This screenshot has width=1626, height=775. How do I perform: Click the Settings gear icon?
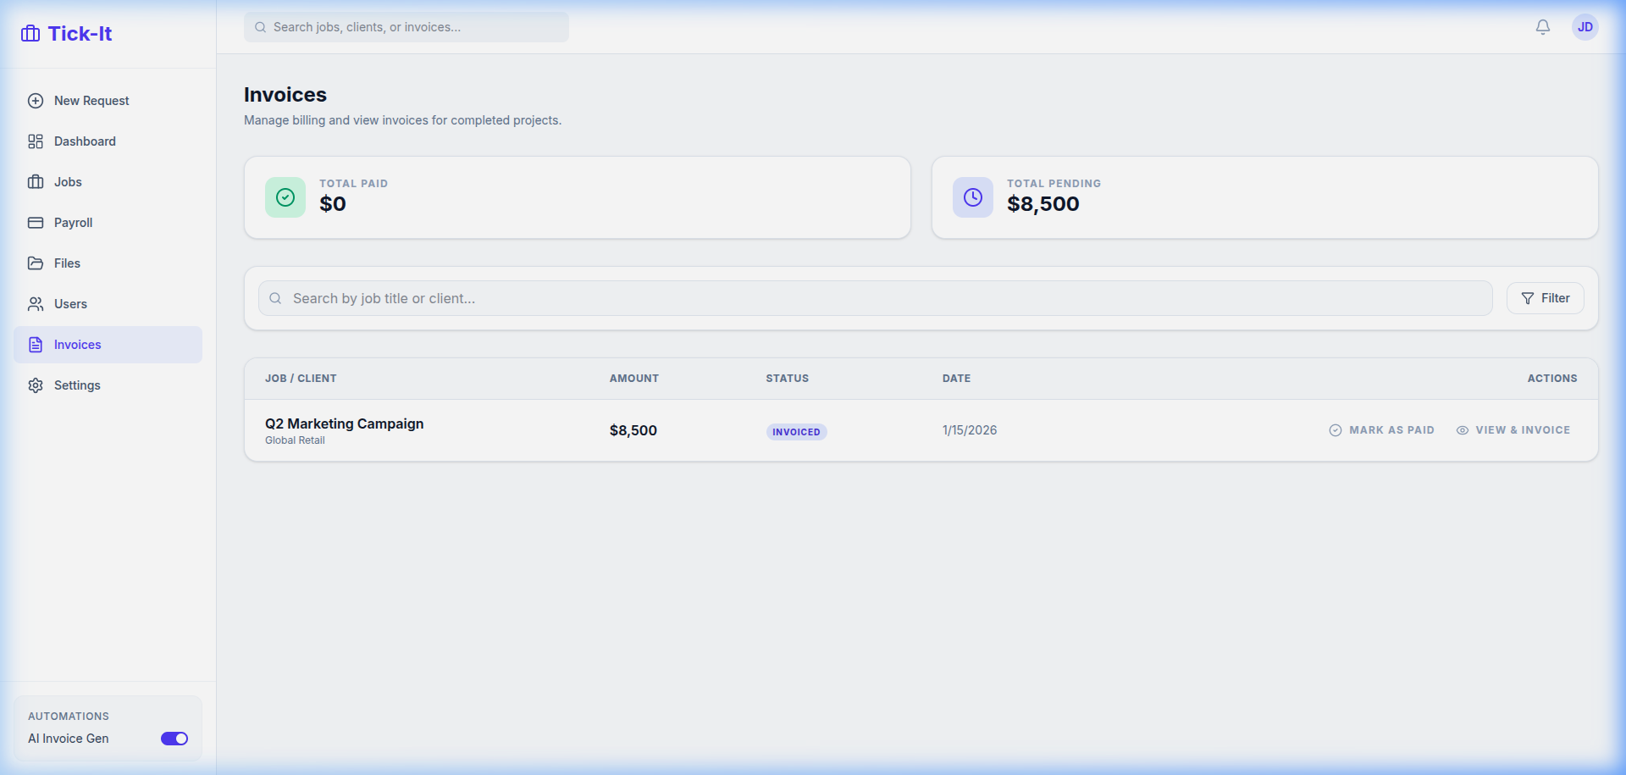(x=36, y=385)
